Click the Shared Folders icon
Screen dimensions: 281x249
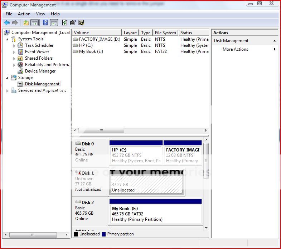20,59
